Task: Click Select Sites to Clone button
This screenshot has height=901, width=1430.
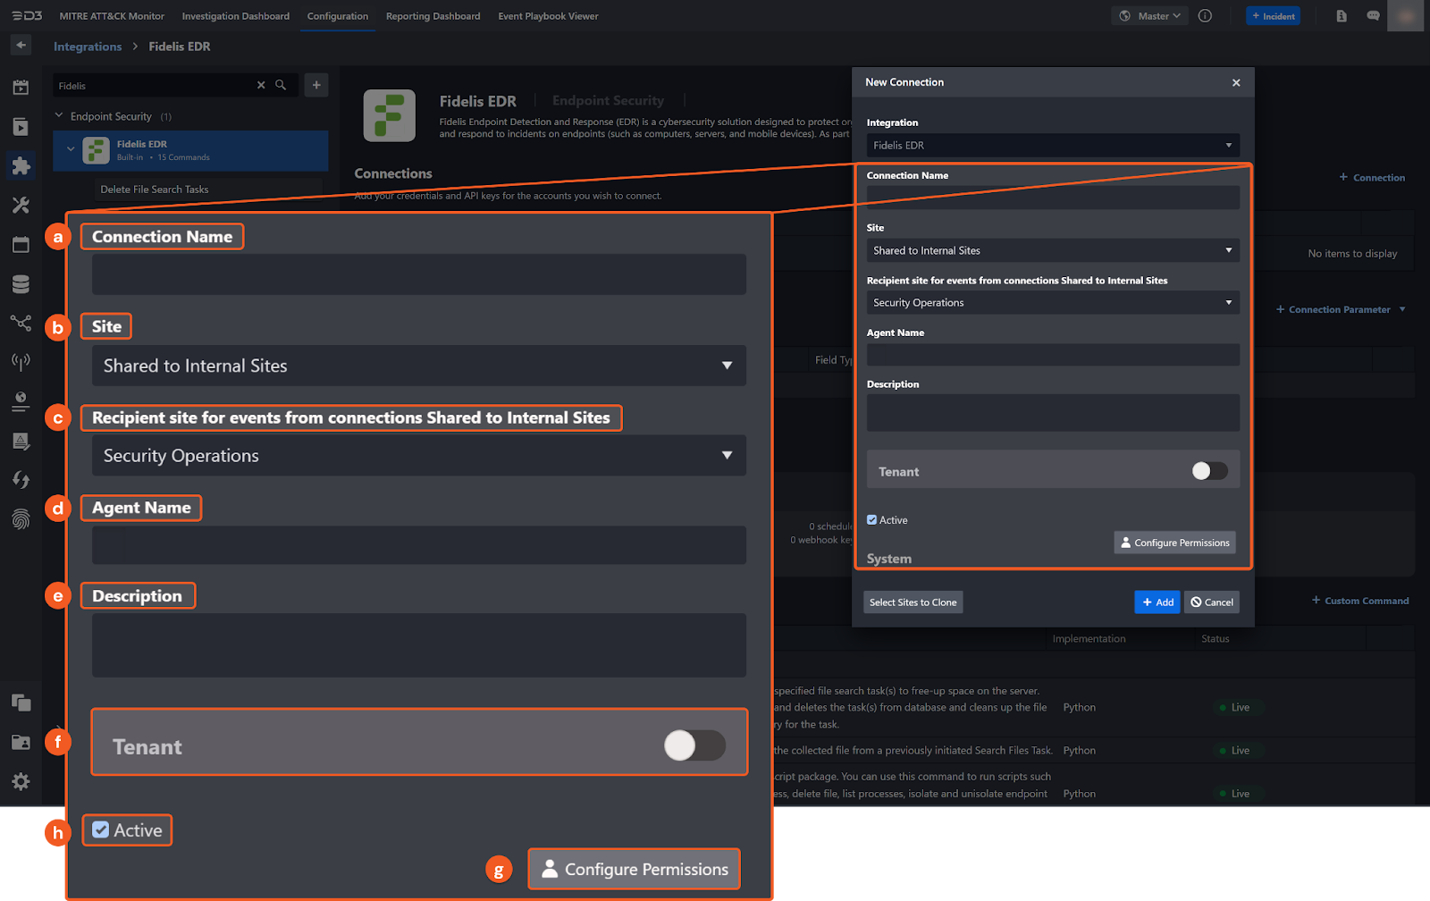Action: click(913, 602)
